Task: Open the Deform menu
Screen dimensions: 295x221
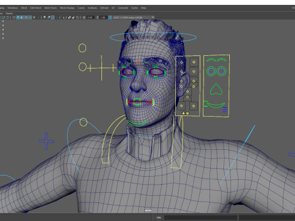Action: [x=104, y=8]
